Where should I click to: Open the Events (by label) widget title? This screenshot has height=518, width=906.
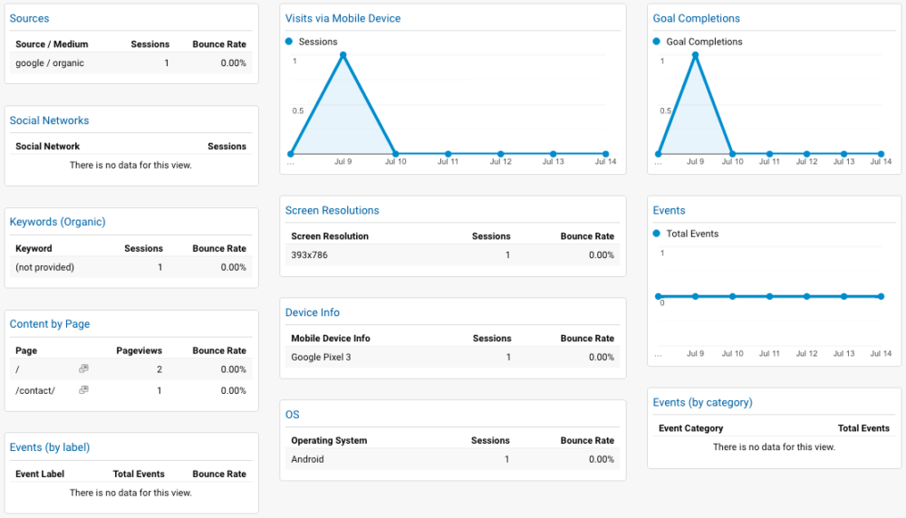tap(50, 447)
